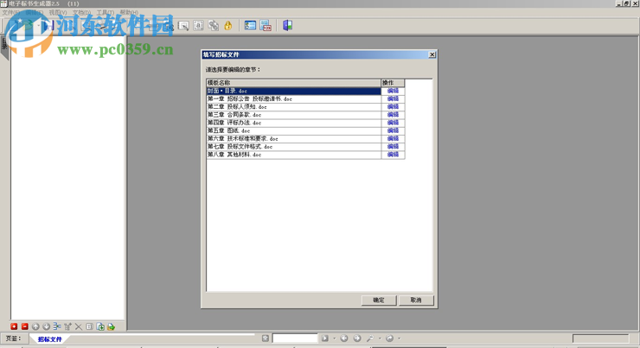Select row 第二章 投标人须知.doc
Image resolution: width=640 pixels, height=348 pixels.
293,107
